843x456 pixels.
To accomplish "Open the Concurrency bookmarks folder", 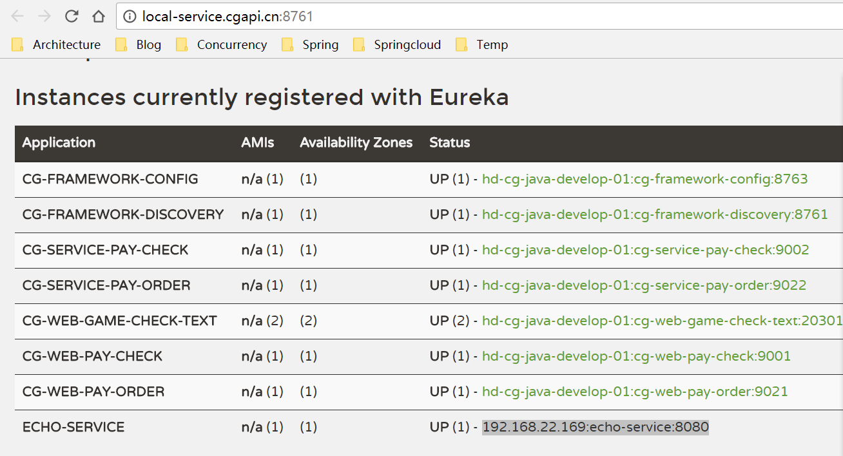I will click(231, 44).
